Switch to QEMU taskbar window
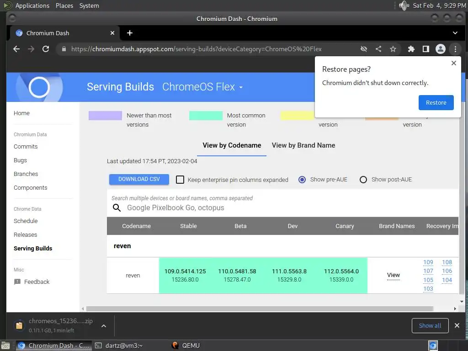The height and width of the screenshot is (351, 468). 186,346
